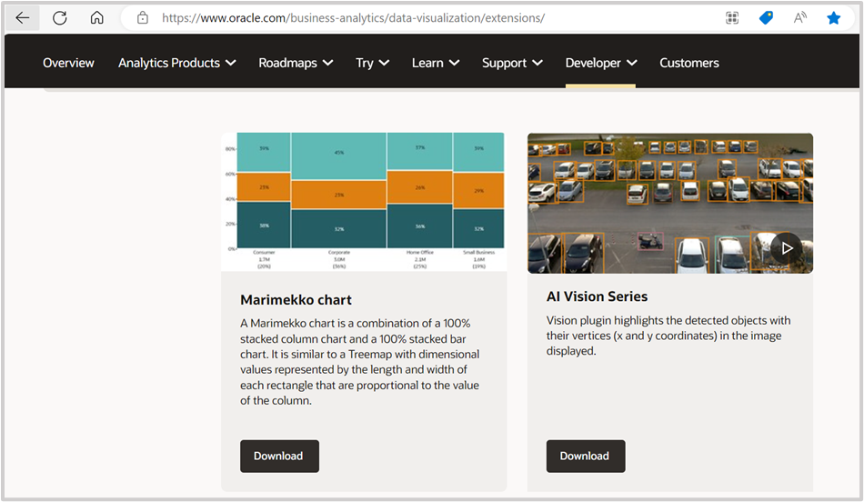Open the AI Vision Series parking lot thumbnail
Viewport: 864px width, 502px height.
point(670,203)
